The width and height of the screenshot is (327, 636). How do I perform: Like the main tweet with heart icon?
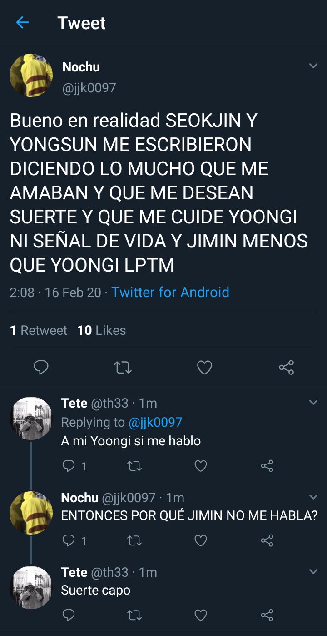coord(204,367)
